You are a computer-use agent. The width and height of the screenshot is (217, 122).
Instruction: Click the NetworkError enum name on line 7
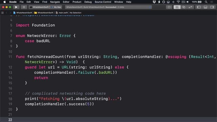(x=41, y=36)
